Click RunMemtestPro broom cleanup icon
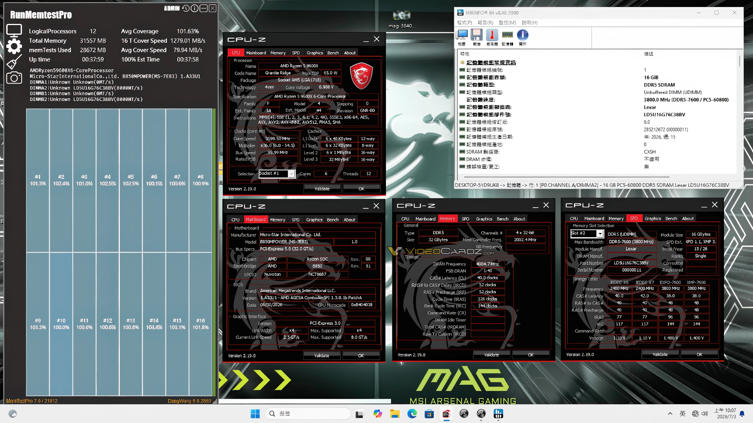 pos(14,62)
